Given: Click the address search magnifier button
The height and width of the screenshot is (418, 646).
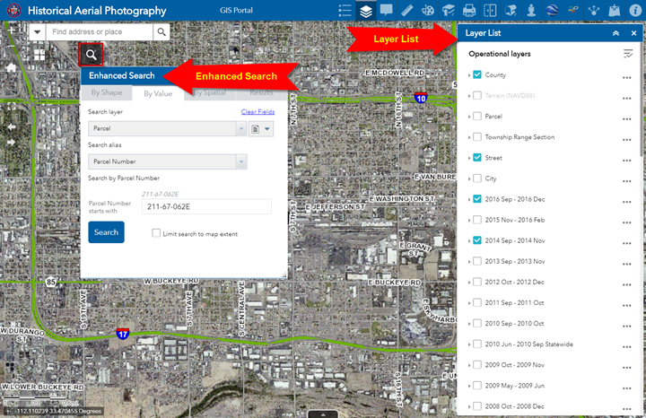Looking at the screenshot, I should pyautogui.click(x=161, y=32).
